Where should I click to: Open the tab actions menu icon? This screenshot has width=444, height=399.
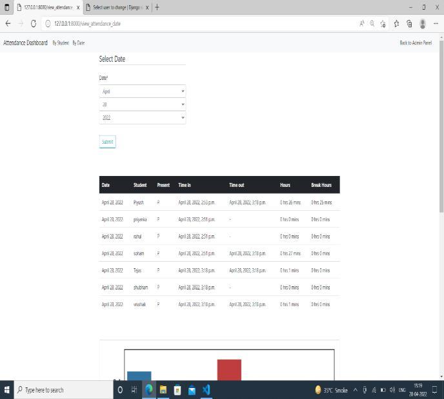pyautogui.click(x=7, y=7)
